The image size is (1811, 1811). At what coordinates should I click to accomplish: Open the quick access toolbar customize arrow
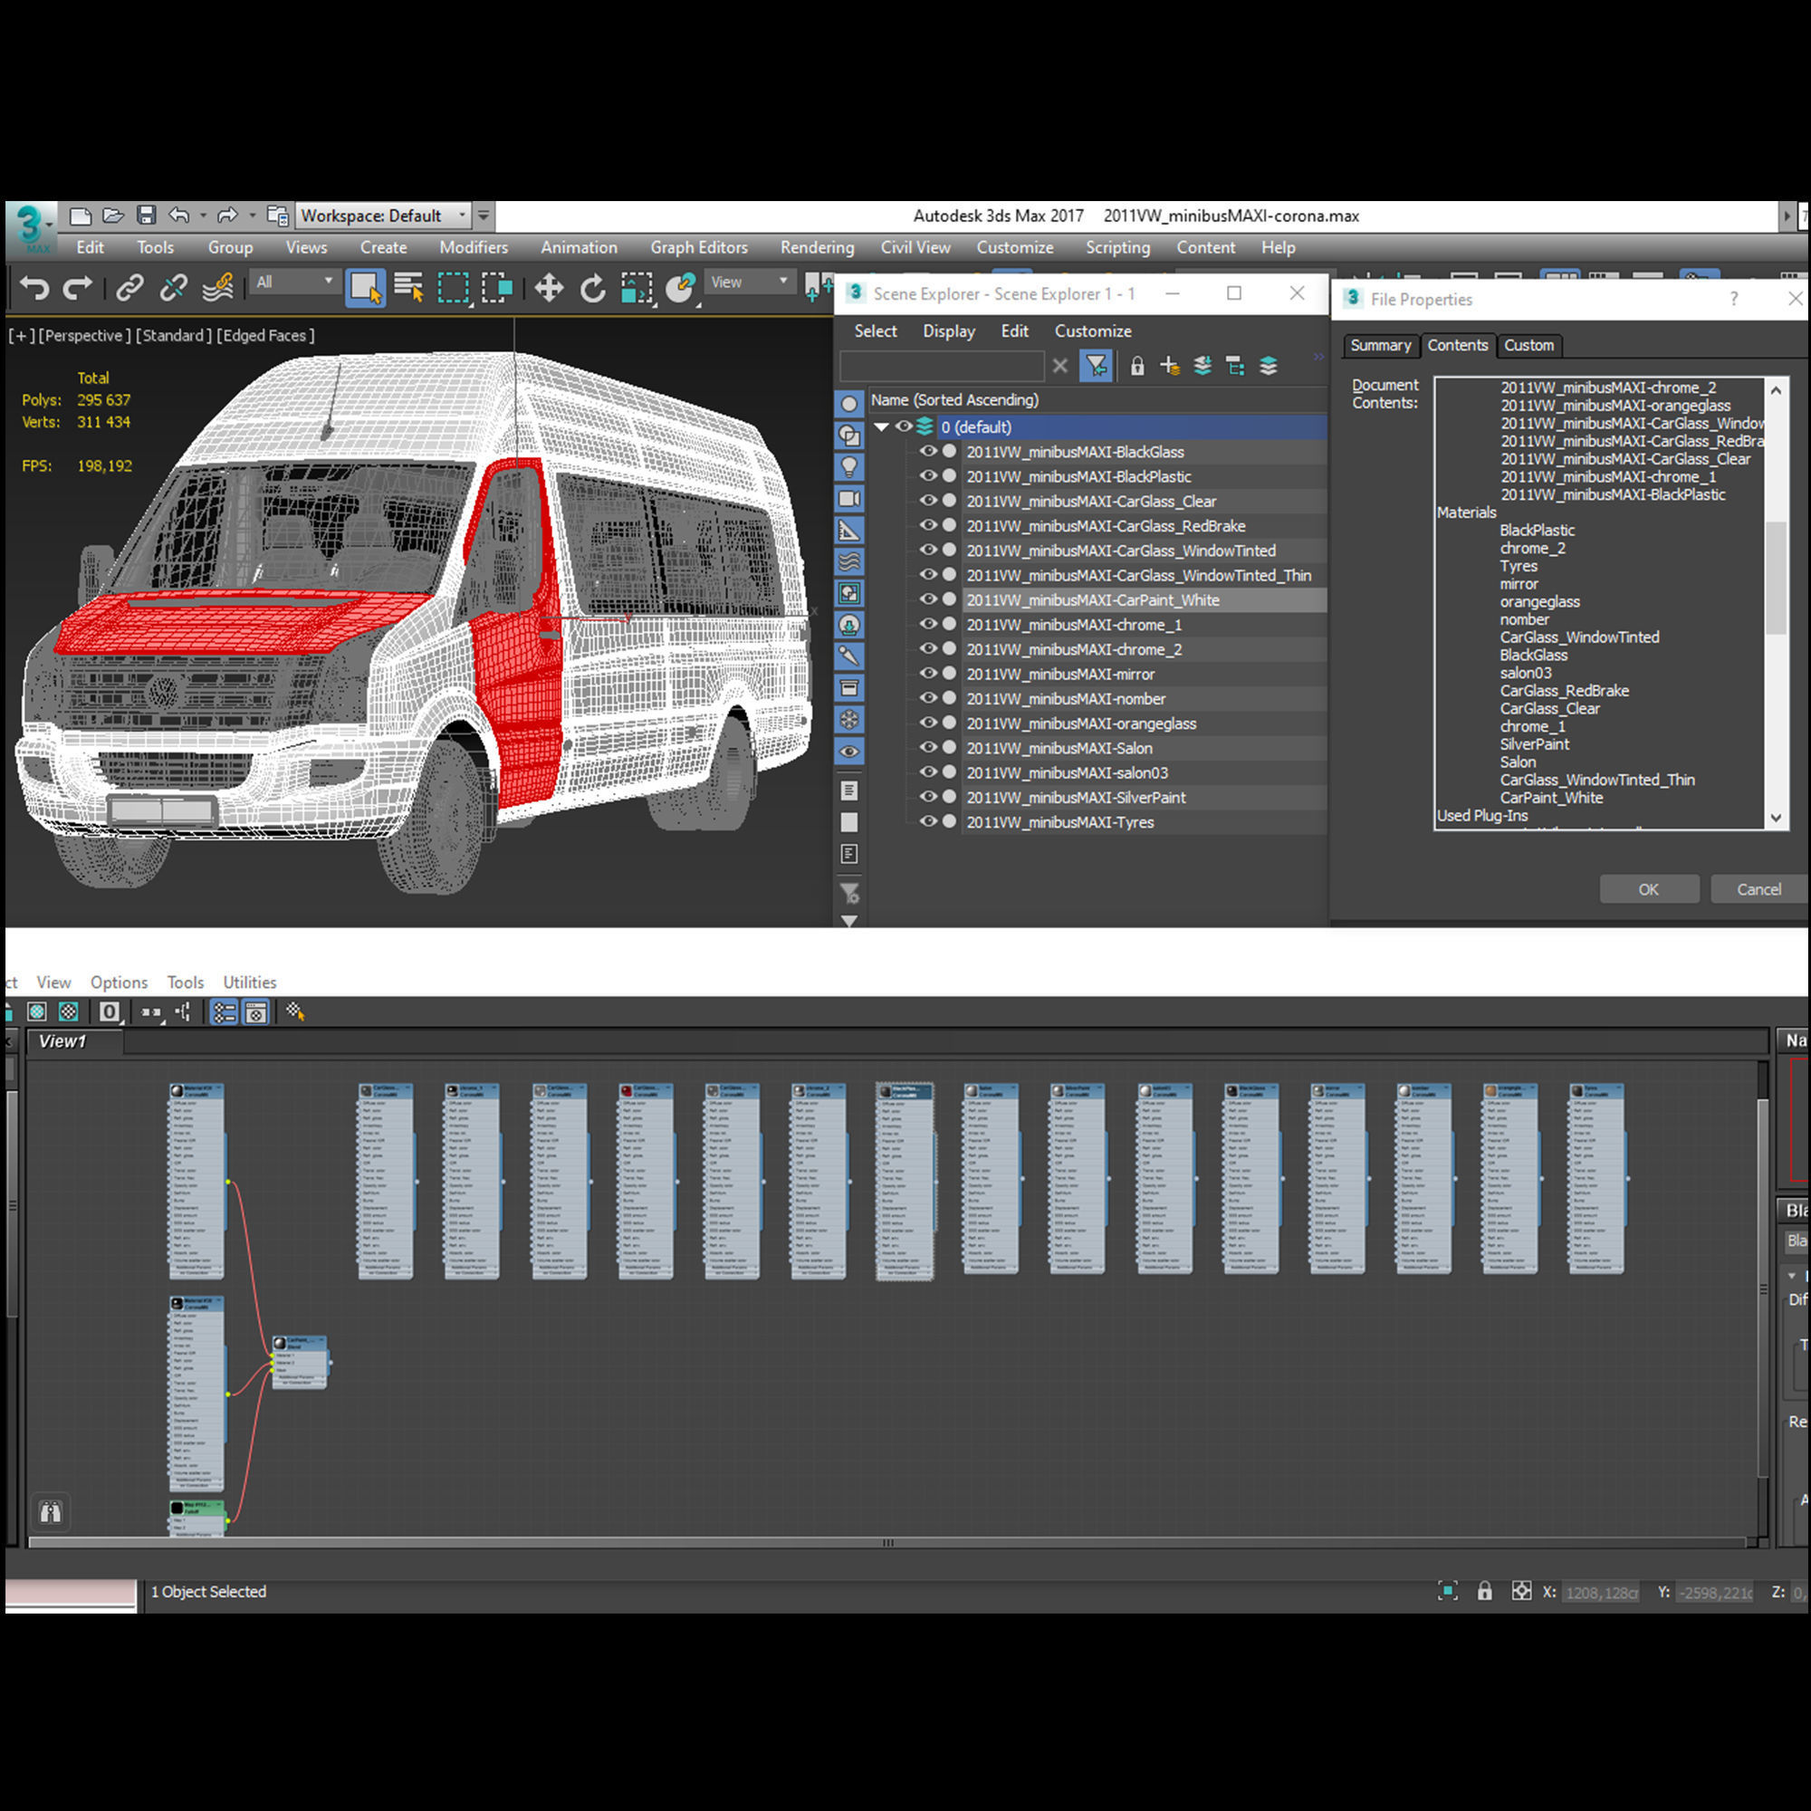[x=484, y=216]
